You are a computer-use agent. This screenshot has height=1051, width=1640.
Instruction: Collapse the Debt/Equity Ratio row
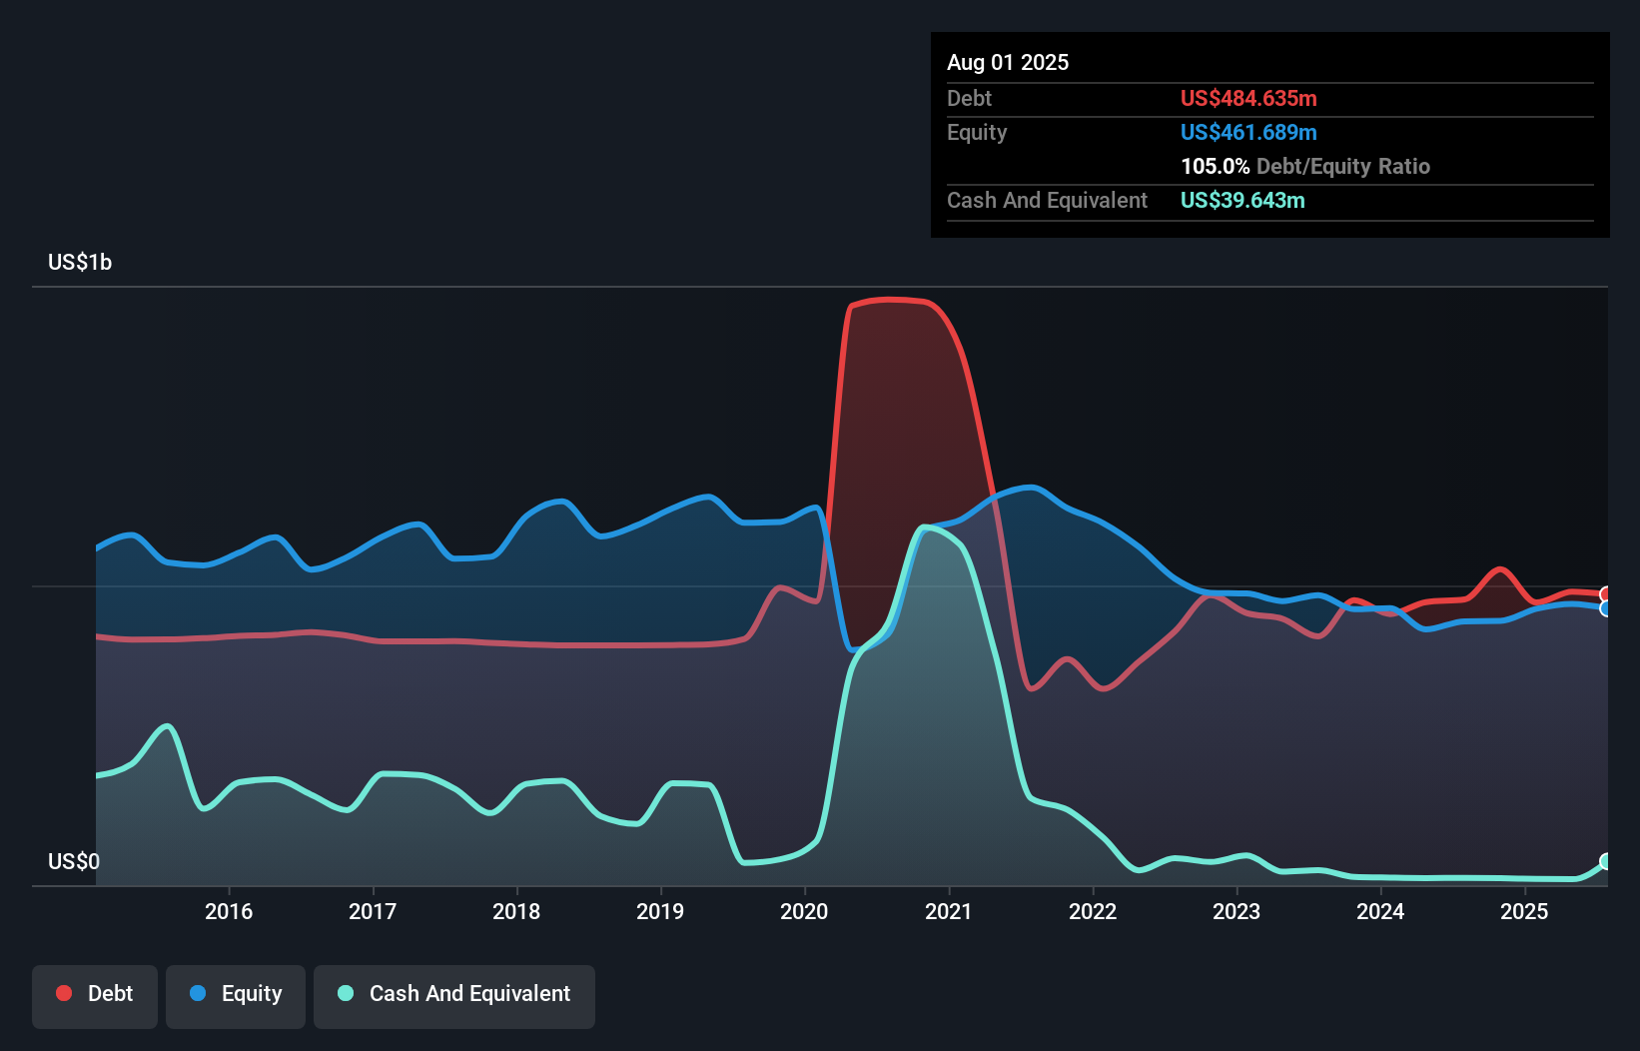pyautogui.click(x=1305, y=166)
